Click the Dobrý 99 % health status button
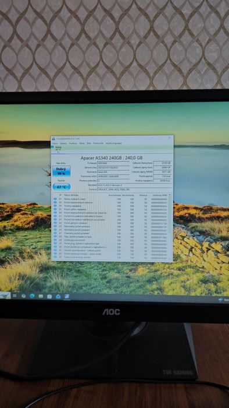Viewport: 229px width, 408px height. pos(62,171)
